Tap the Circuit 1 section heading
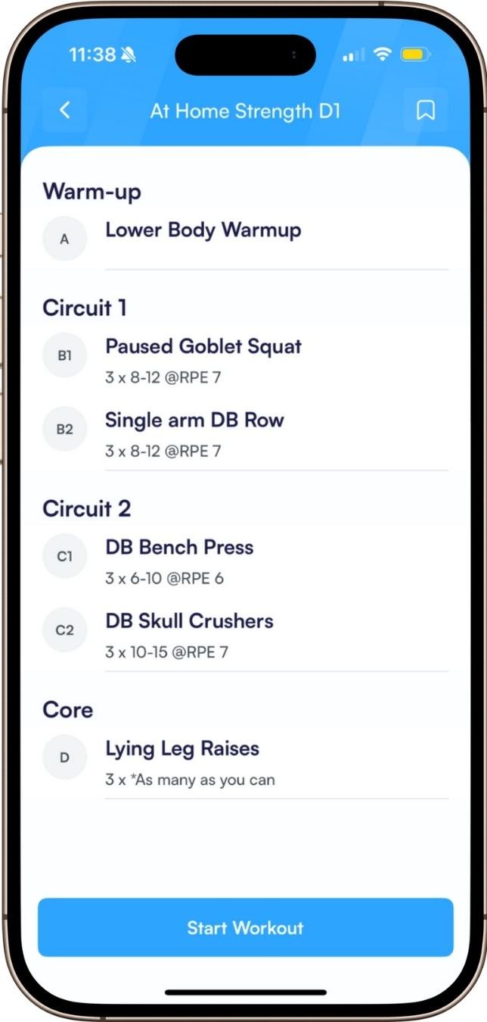 tap(85, 308)
